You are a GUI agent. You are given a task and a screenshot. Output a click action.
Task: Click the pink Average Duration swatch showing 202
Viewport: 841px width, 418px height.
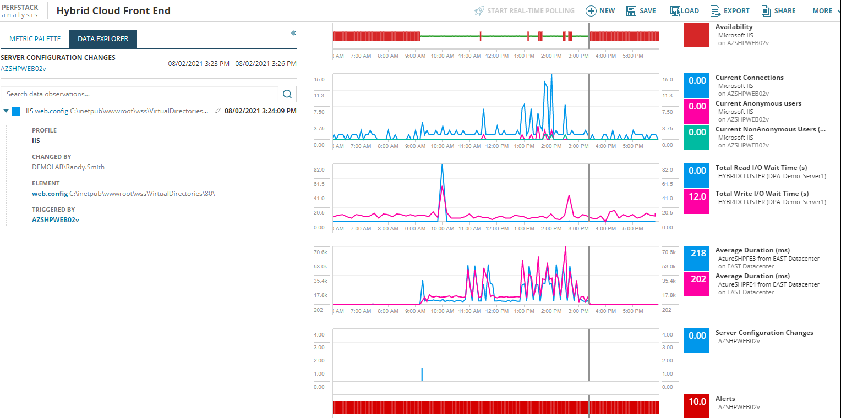click(x=697, y=284)
